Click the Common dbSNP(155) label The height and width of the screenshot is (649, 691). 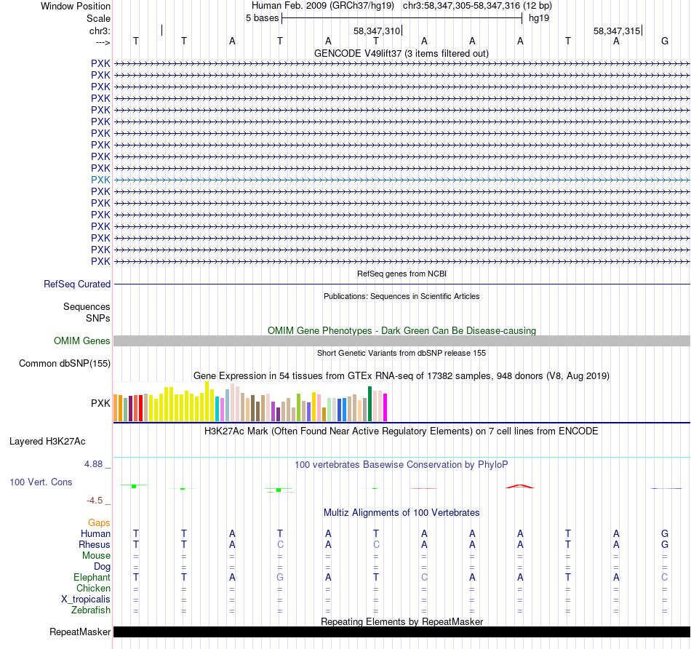[x=64, y=363]
